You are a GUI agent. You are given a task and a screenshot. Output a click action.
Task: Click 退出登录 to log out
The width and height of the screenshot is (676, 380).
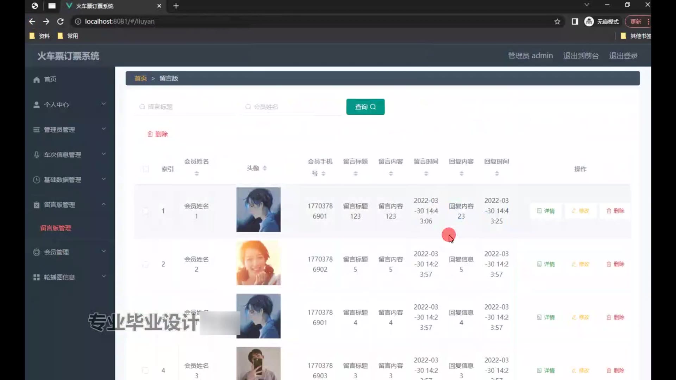623,56
